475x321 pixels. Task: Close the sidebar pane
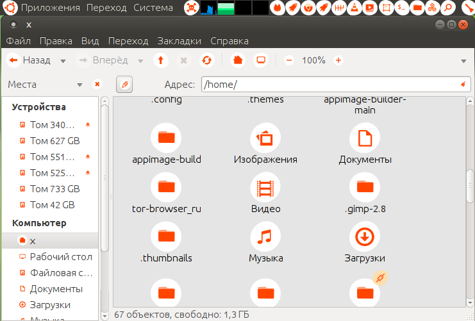pyautogui.click(x=97, y=84)
